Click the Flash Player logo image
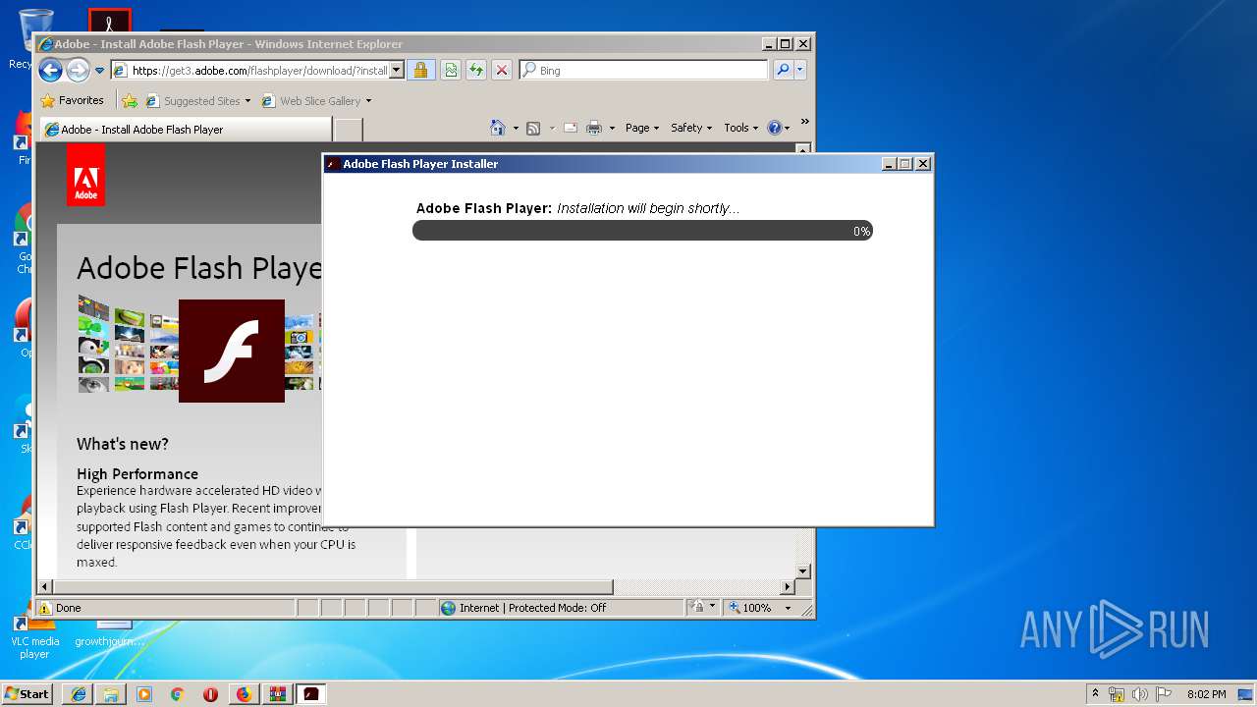The width and height of the screenshot is (1257, 707). [232, 351]
